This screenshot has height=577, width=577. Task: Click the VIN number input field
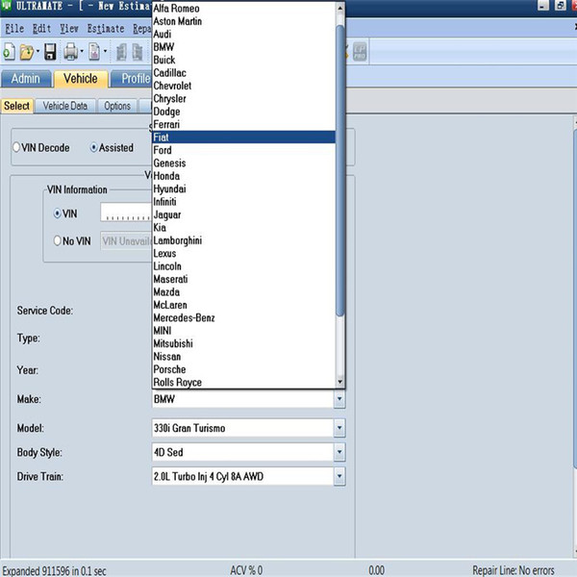coord(126,212)
